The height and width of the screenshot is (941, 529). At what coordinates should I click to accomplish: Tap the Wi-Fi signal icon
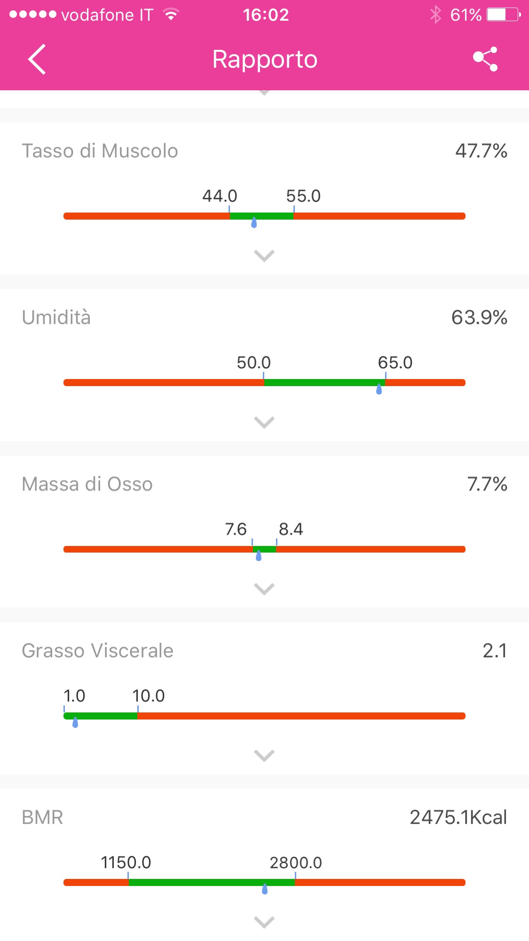[x=171, y=15]
